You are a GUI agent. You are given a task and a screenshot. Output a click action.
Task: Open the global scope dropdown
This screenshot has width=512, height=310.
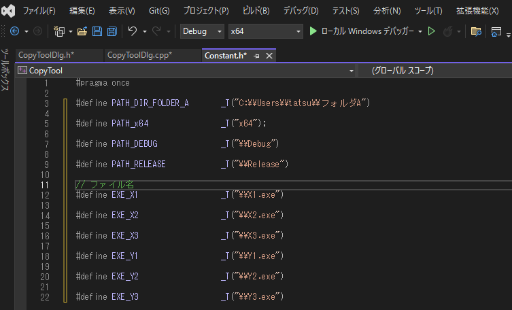coord(435,71)
